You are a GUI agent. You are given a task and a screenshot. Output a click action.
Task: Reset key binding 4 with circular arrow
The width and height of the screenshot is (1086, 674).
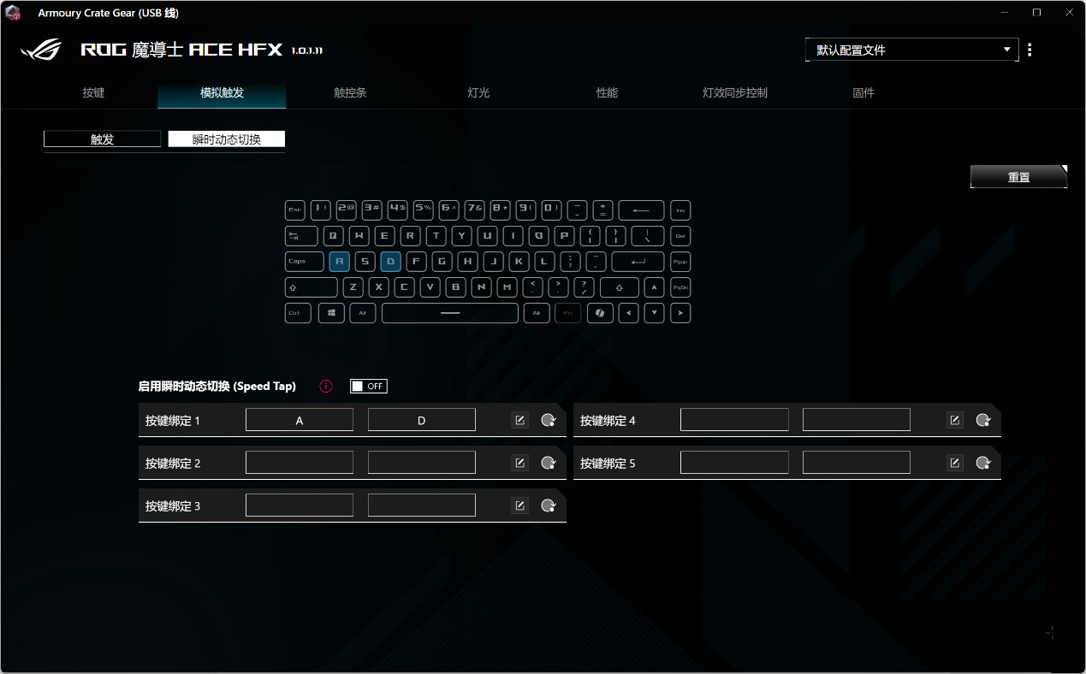click(x=983, y=420)
